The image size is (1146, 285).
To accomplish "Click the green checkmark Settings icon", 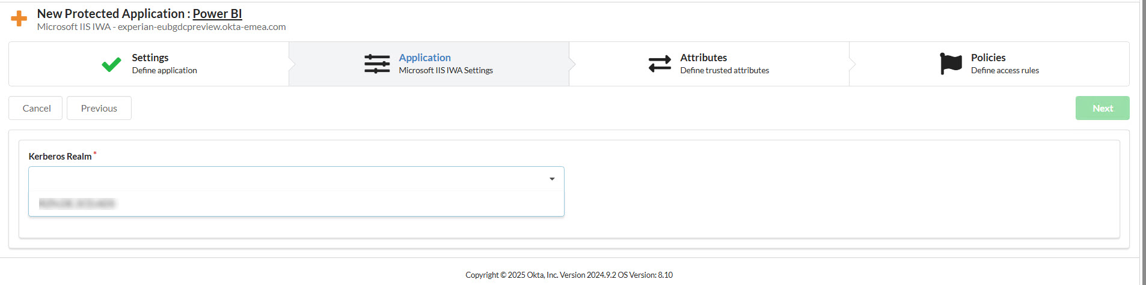I will (x=111, y=64).
